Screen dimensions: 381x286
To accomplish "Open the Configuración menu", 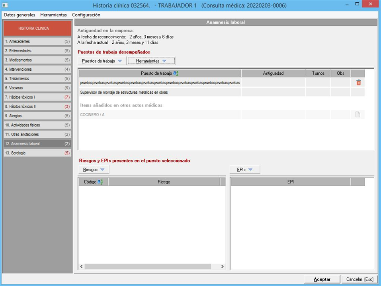I will [x=86, y=15].
